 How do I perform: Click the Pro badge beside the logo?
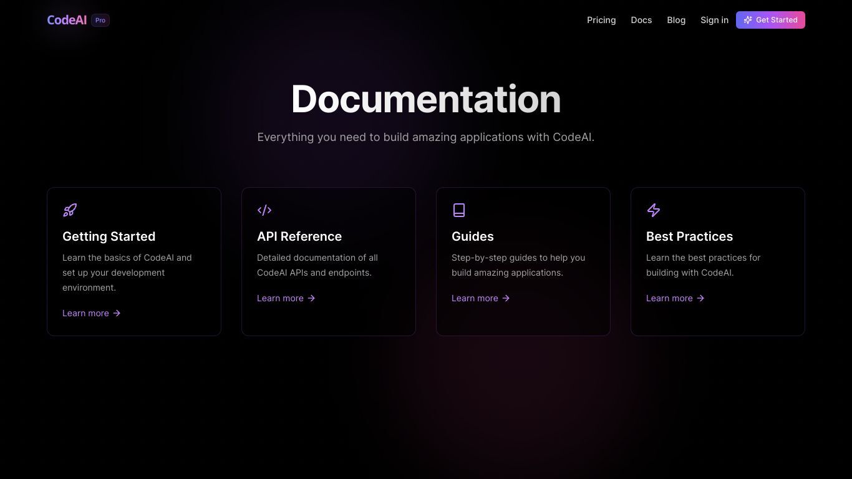100,20
